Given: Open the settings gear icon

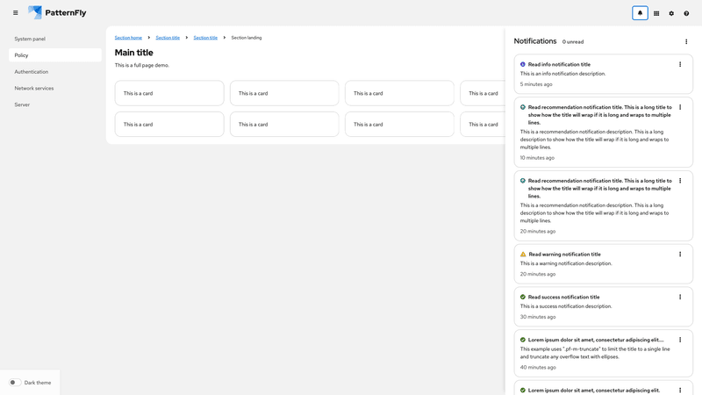Looking at the screenshot, I should 671,13.
